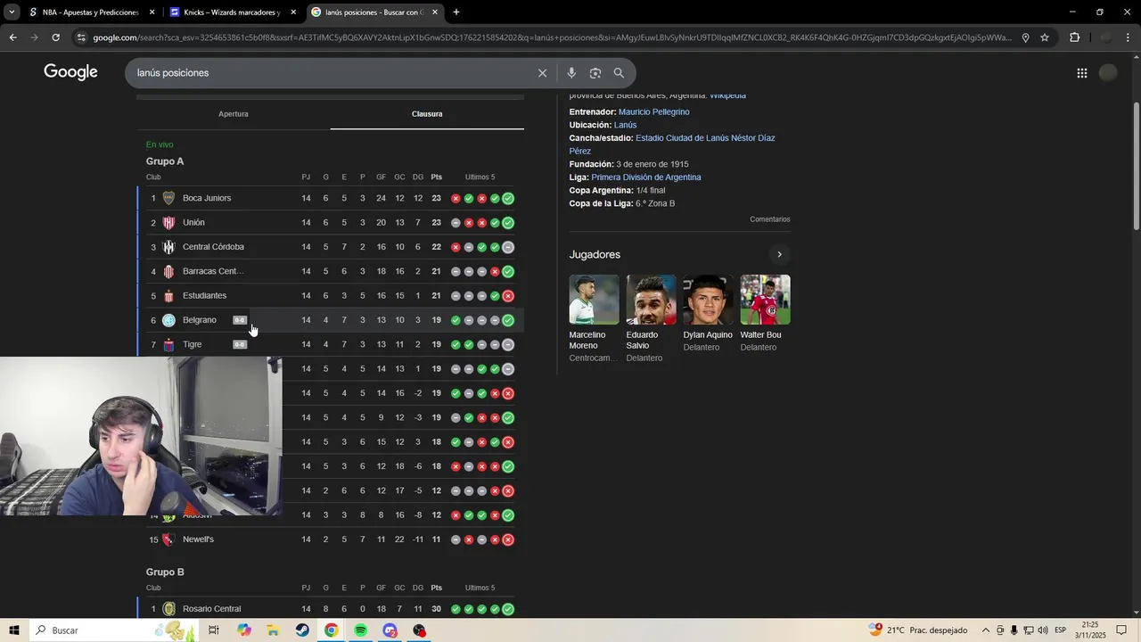
Task: Click the Comentarios feedback link
Action: 769,219
